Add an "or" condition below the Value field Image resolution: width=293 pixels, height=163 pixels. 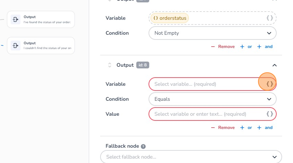246,128
